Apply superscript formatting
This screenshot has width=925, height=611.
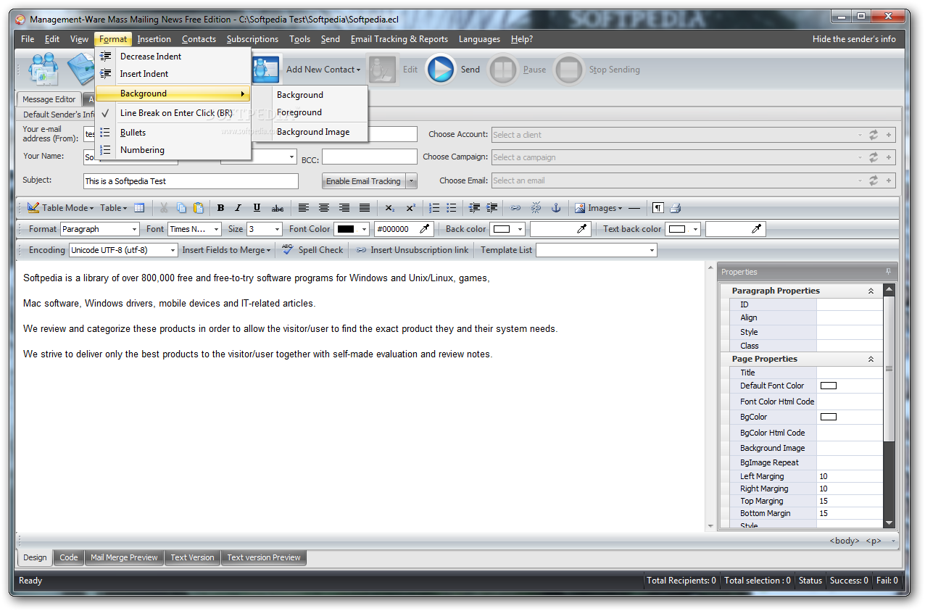click(410, 208)
